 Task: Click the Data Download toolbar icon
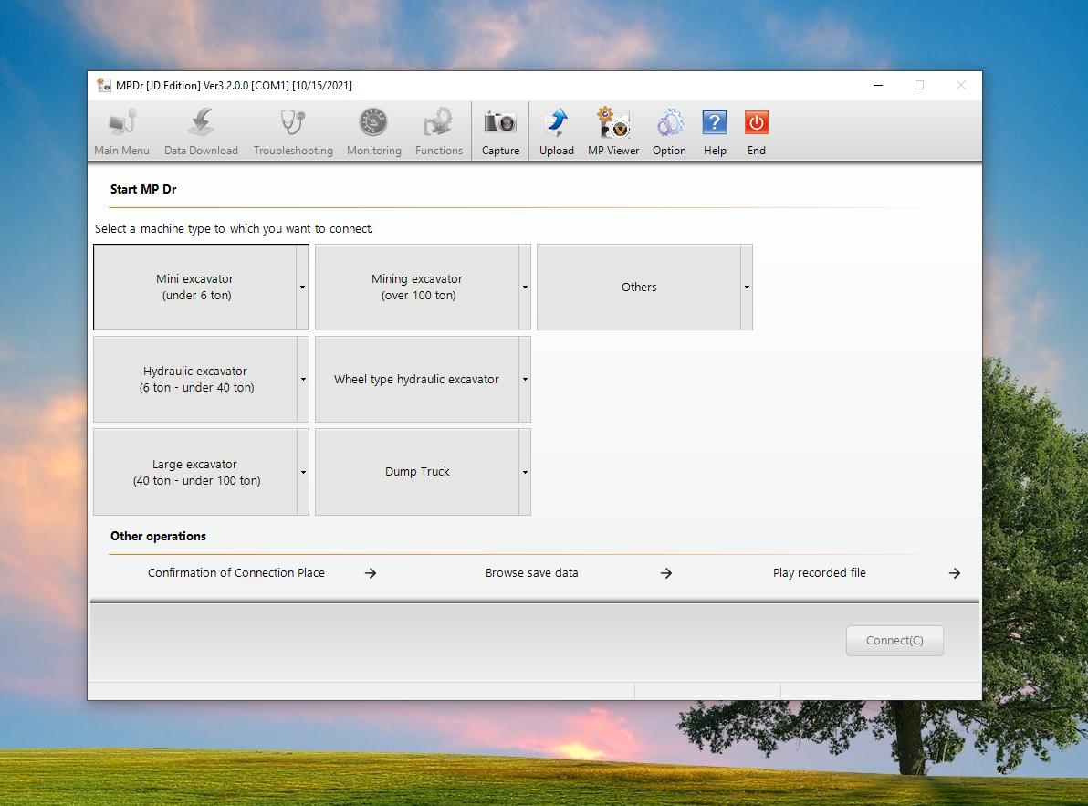point(201,123)
